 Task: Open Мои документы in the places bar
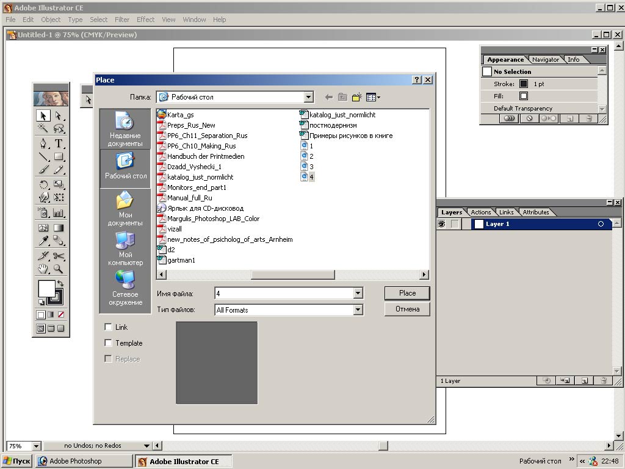(125, 209)
